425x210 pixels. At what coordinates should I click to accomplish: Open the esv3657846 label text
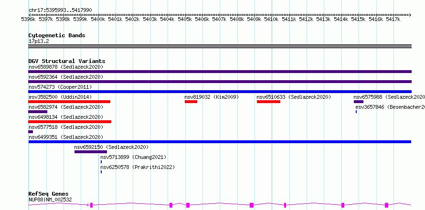point(390,107)
